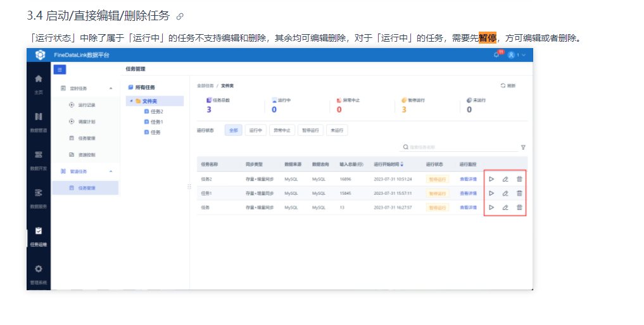Screen dimensions: 644x325
Task: Click the 任务总数 statistic card
Action: pos(218,106)
